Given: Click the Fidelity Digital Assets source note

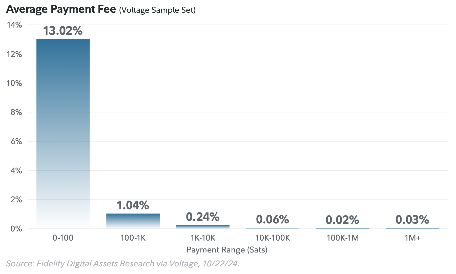Looking at the screenshot, I should tap(123, 264).
